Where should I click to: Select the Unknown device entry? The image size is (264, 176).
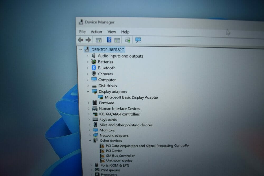tap(119, 160)
